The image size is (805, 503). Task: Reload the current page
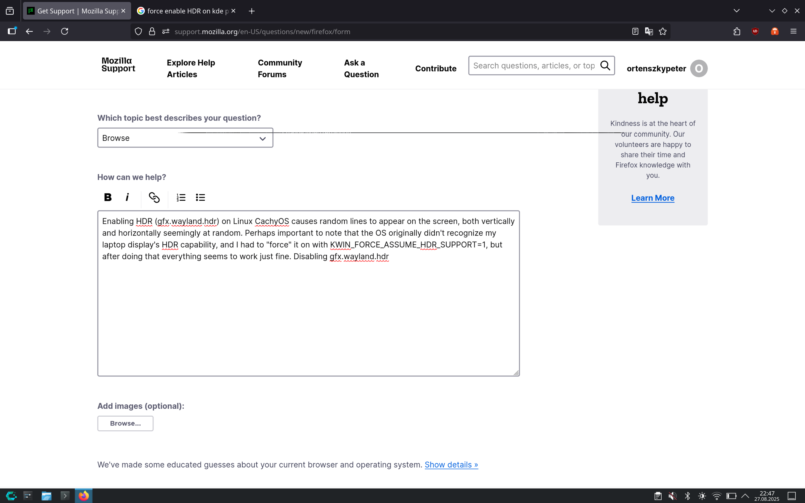tap(65, 32)
